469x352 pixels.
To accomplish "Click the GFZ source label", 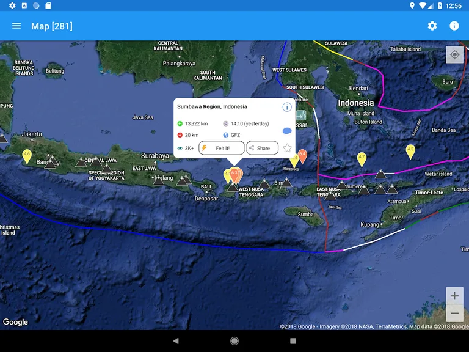I will coord(235,135).
